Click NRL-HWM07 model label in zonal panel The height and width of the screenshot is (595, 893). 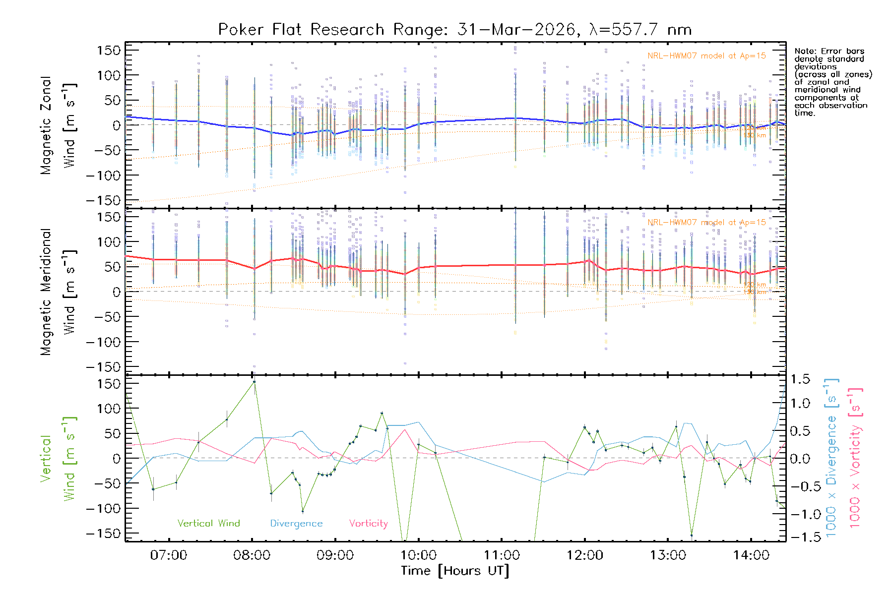[x=706, y=56]
